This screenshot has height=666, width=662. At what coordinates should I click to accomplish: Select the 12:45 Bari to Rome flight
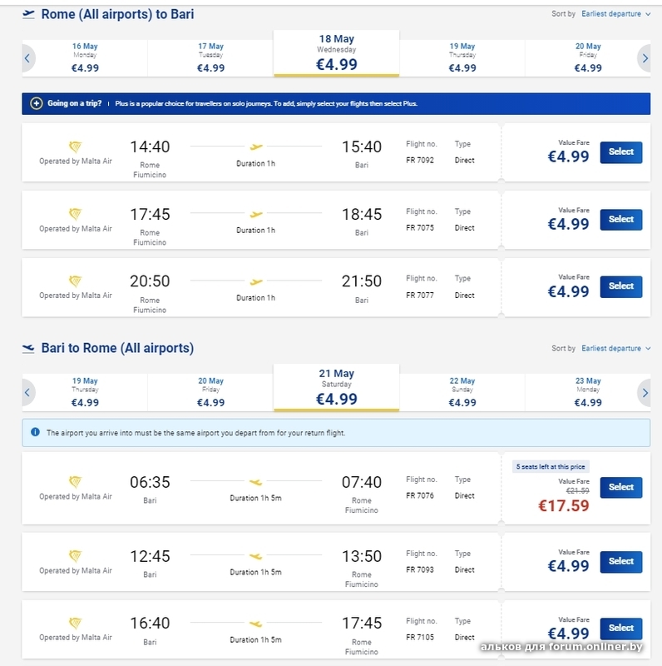click(x=620, y=562)
